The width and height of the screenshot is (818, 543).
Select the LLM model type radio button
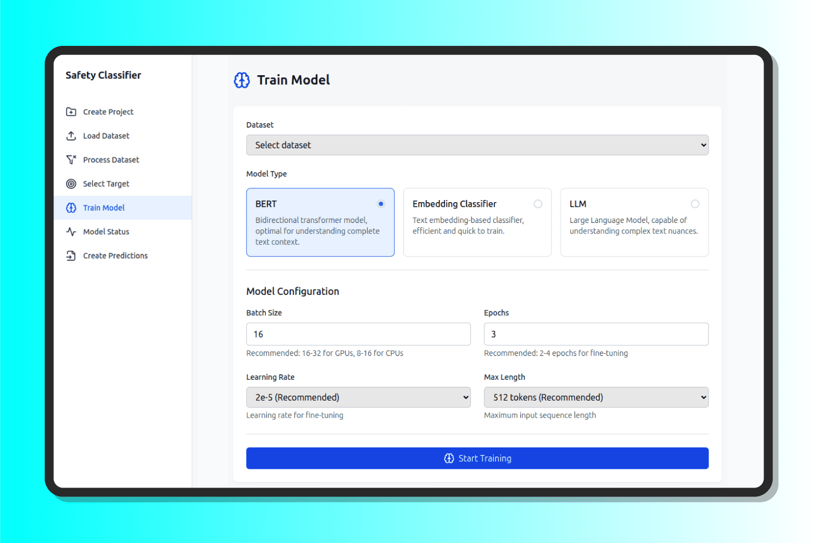tap(695, 204)
